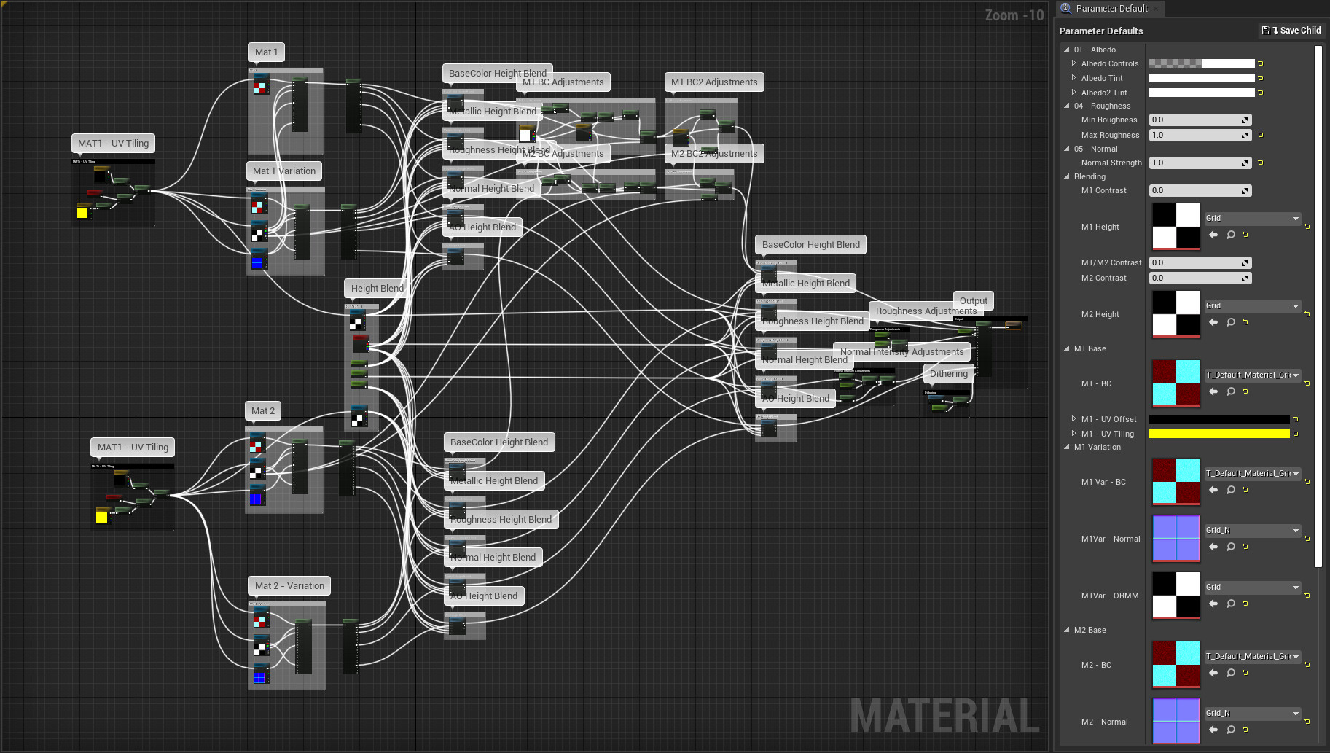Viewport: 1330px width, 753px height.
Task: Open the T_Default_Material_Grid dropdown for M1 - BC
Action: point(1252,375)
